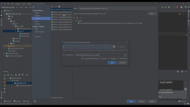Collapse the Classes node

tap(74, 21)
